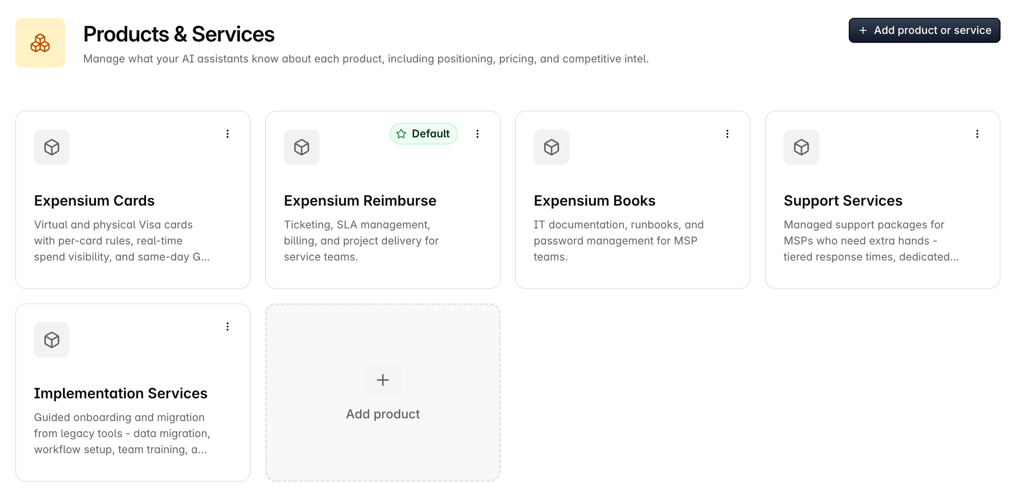This screenshot has height=496, width=1013.
Task: Click the Expensium Reimburse box icon
Action: click(x=302, y=147)
